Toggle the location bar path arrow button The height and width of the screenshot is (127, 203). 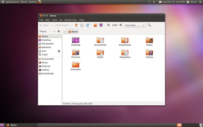coord(65,31)
